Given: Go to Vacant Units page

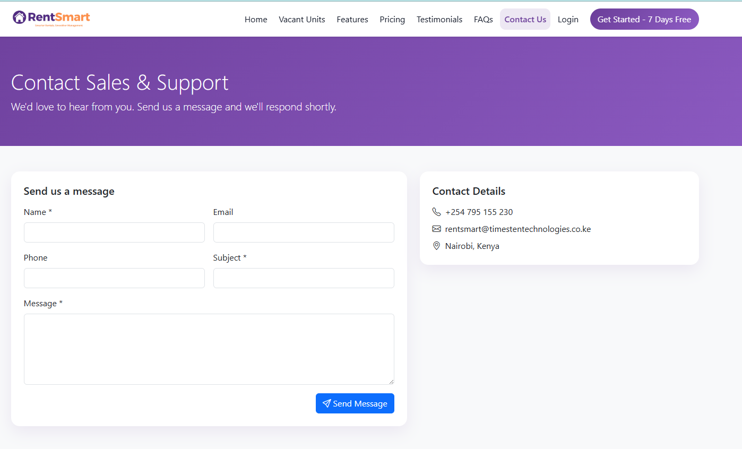Looking at the screenshot, I should pyautogui.click(x=302, y=19).
